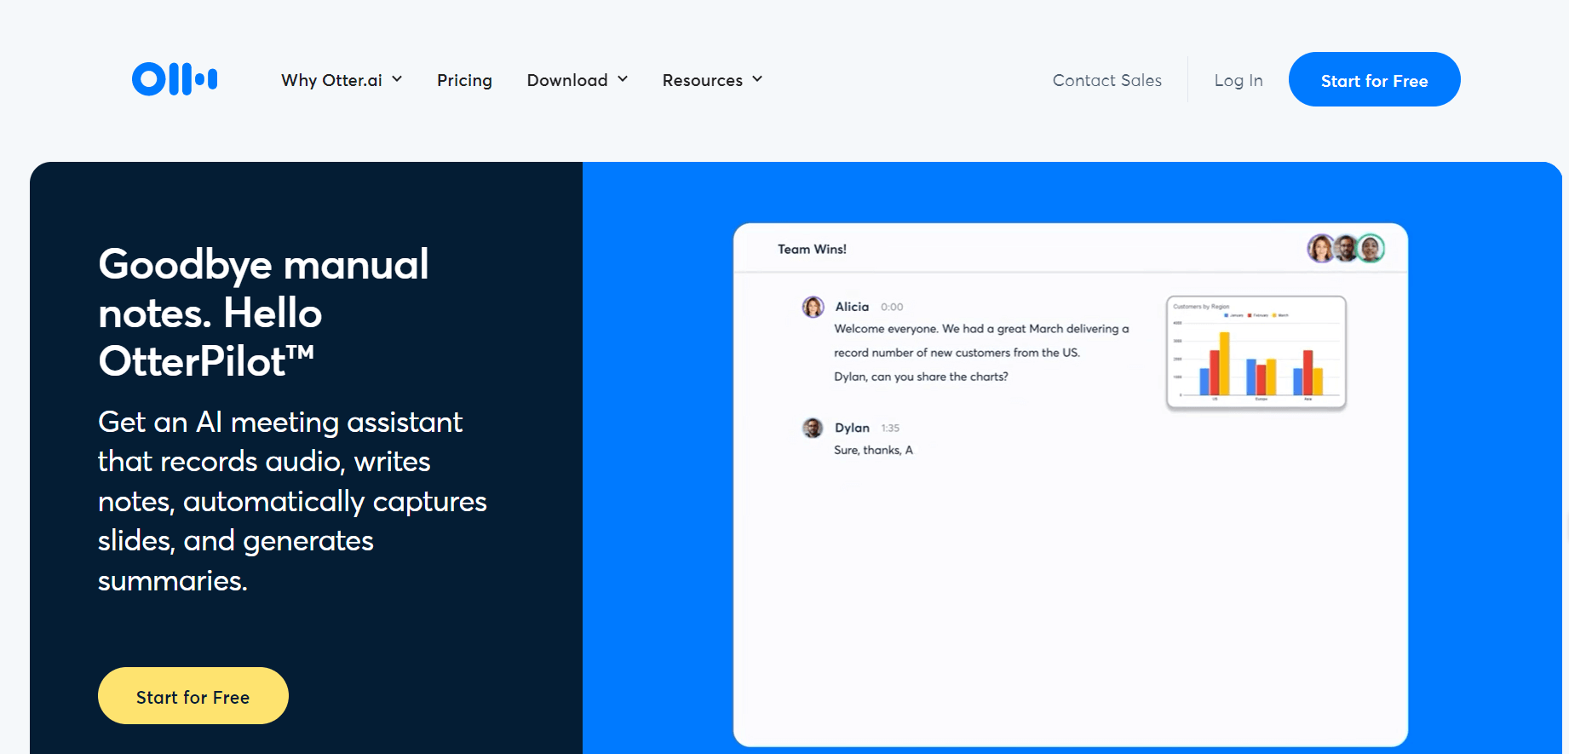Click the Otter.ai logo
The height and width of the screenshot is (754, 1569).
[175, 79]
